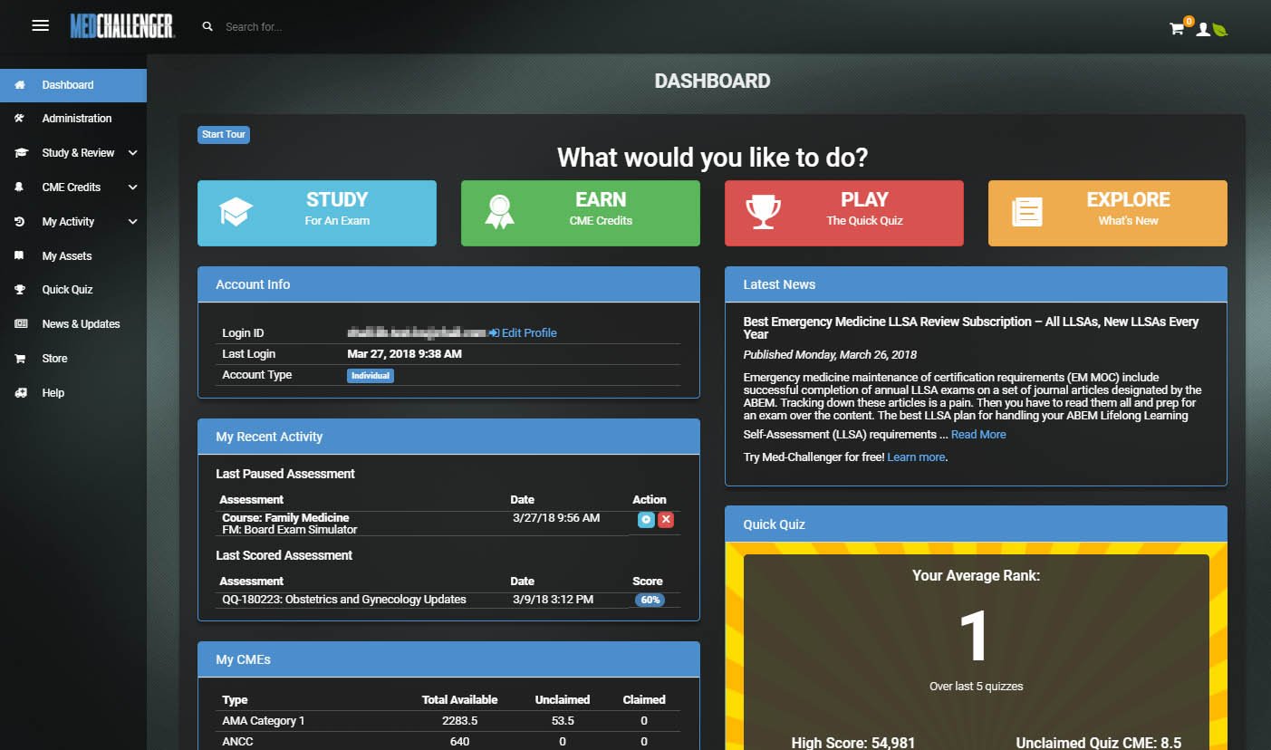Image resolution: width=1271 pixels, height=750 pixels.
Task: Click PLAY The Quick Quiz tile
Action: click(844, 213)
